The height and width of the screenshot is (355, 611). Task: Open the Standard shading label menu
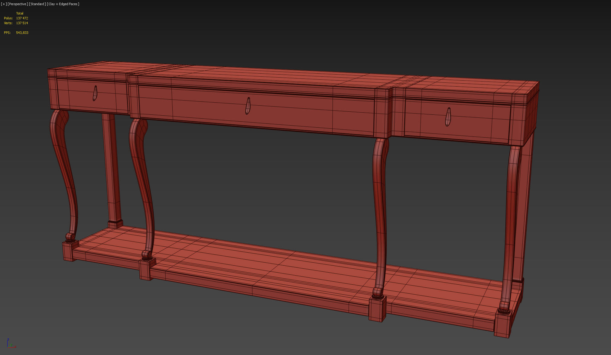pyautogui.click(x=37, y=4)
